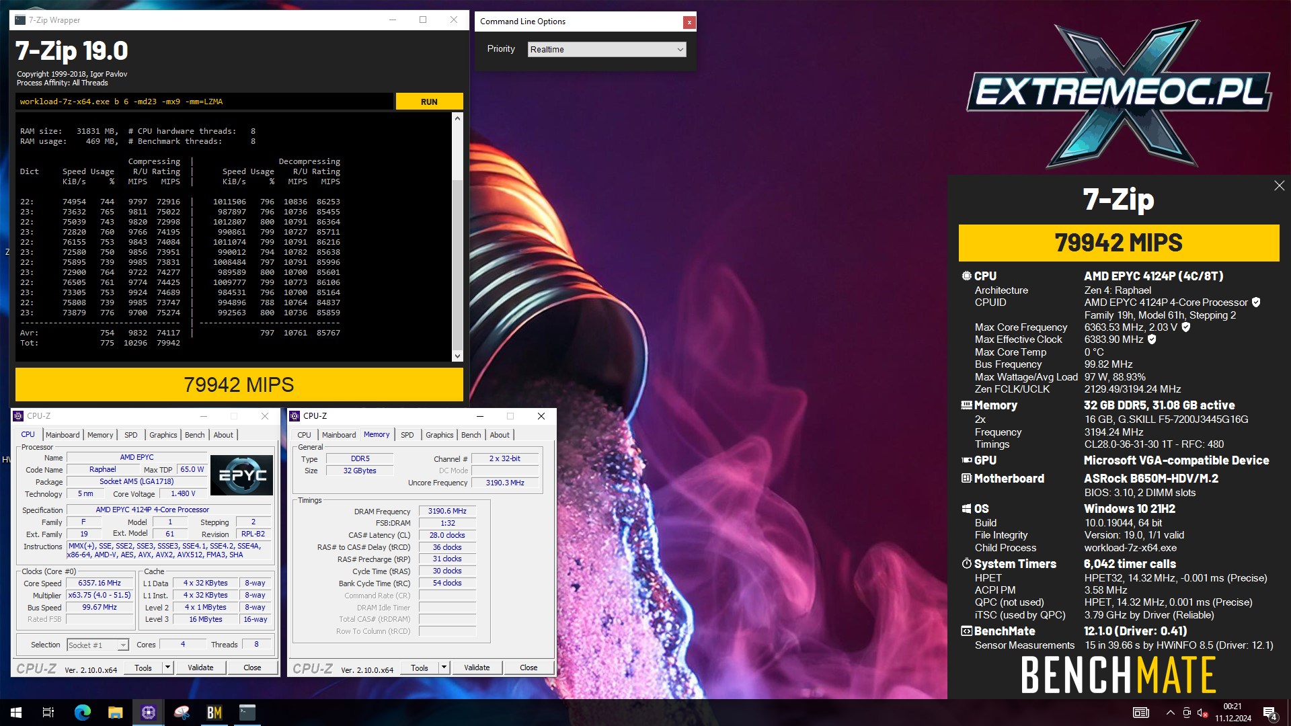Image resolution: width=1291 pixels, height=726 pixels.
Task: Click Tools button in right CPU-Z
Action: [420, 668]
